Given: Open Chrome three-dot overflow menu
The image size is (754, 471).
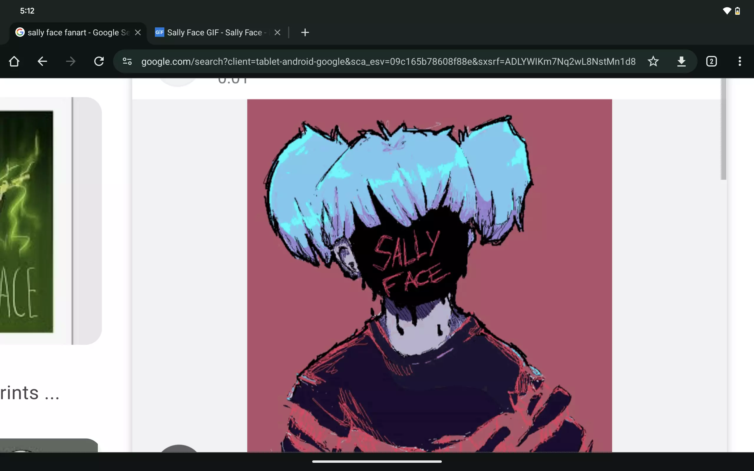Looking at the screenshot, I should coord(740,61).
